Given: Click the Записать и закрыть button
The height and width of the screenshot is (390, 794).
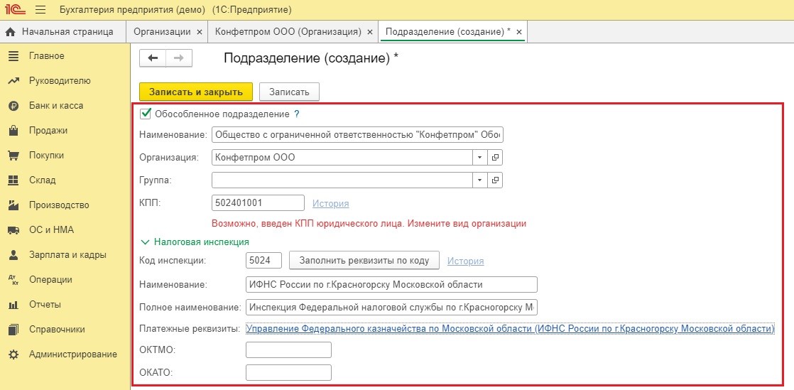Looking at the screenshot, I should (x=195, y=92).
